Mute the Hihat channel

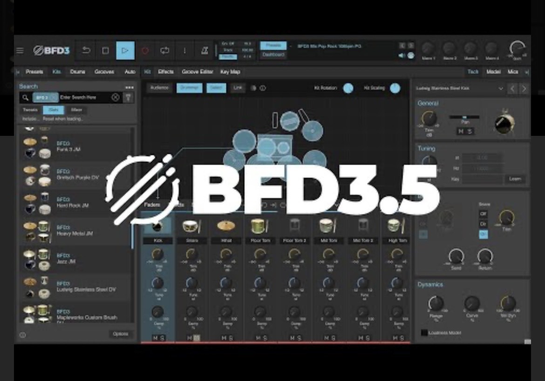pos(224,338)
